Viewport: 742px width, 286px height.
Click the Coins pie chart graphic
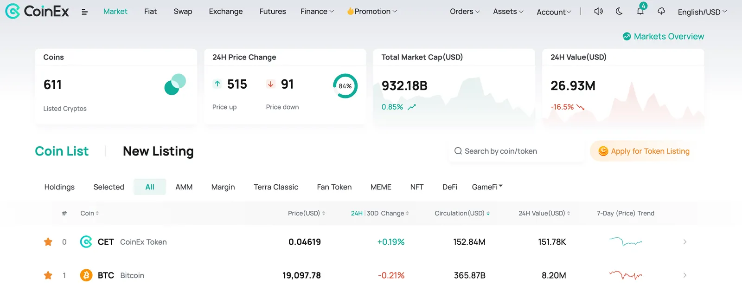click(x=175, y=84)
